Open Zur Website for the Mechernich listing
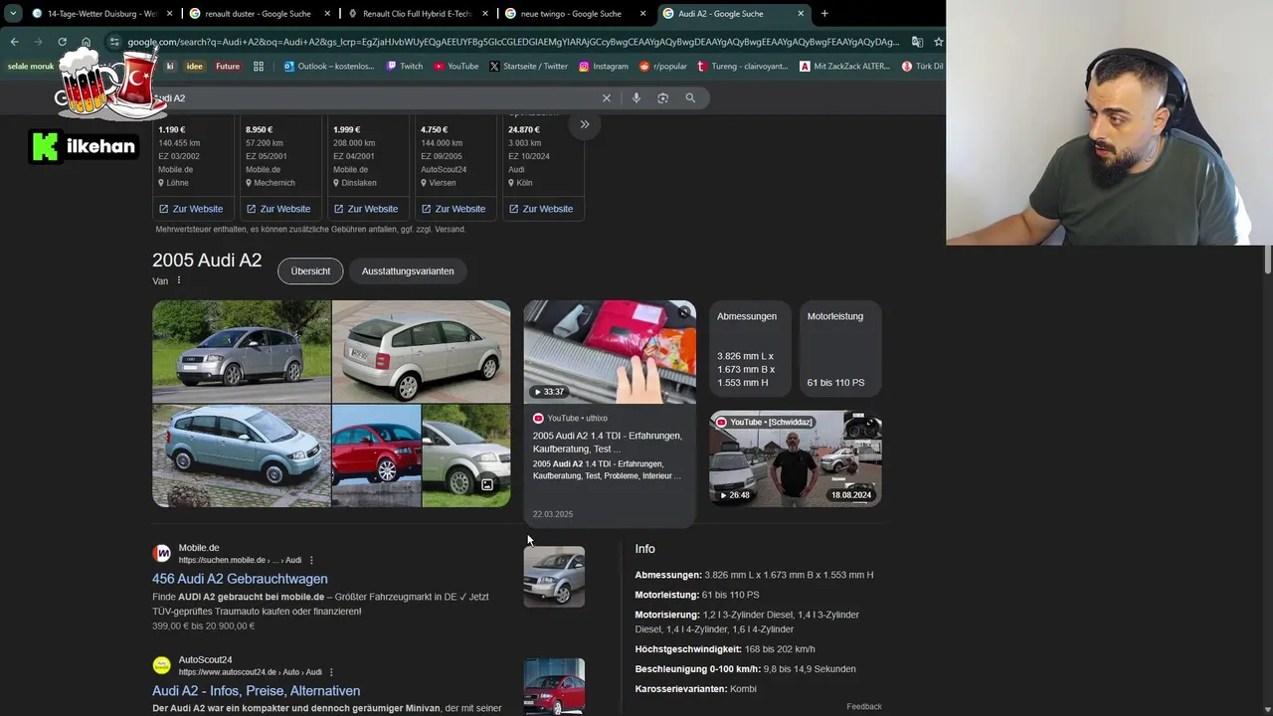Viewport: 1273px width, 716px height. coord(277,209)
